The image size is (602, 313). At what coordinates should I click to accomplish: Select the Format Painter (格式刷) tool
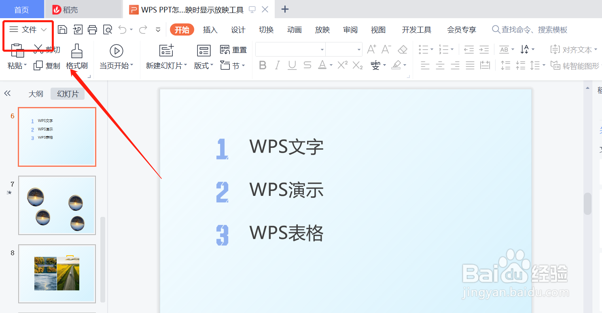77,57
